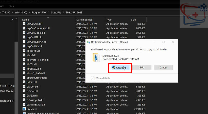The height and width of the screenshot is (114, 208).
Task: Sort files by Name column header
Action: click(x=26, y=20)
